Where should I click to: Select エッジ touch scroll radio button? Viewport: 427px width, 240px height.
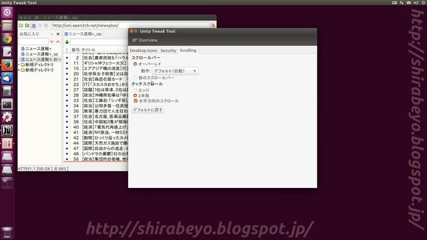coord(135,90)
